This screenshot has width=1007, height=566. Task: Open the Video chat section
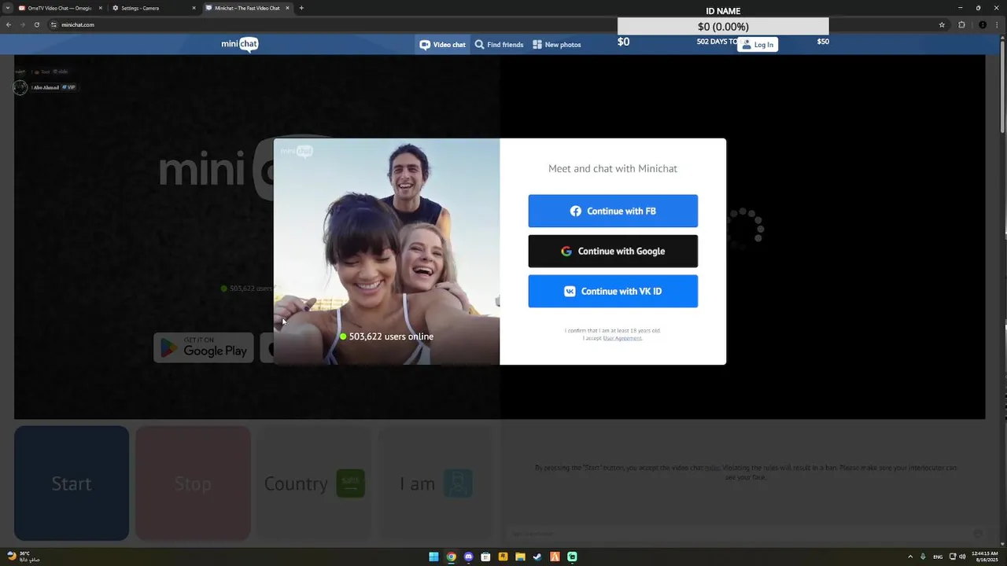[x=442, y=45]
